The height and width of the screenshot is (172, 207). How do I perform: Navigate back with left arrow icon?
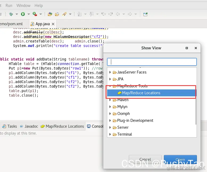coord(118,14)
